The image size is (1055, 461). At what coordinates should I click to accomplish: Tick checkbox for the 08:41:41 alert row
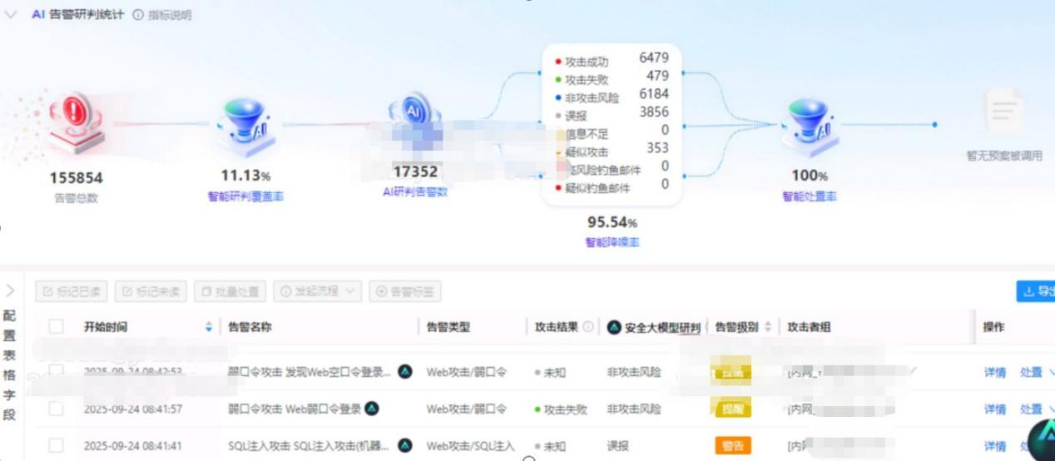[56, 445]
